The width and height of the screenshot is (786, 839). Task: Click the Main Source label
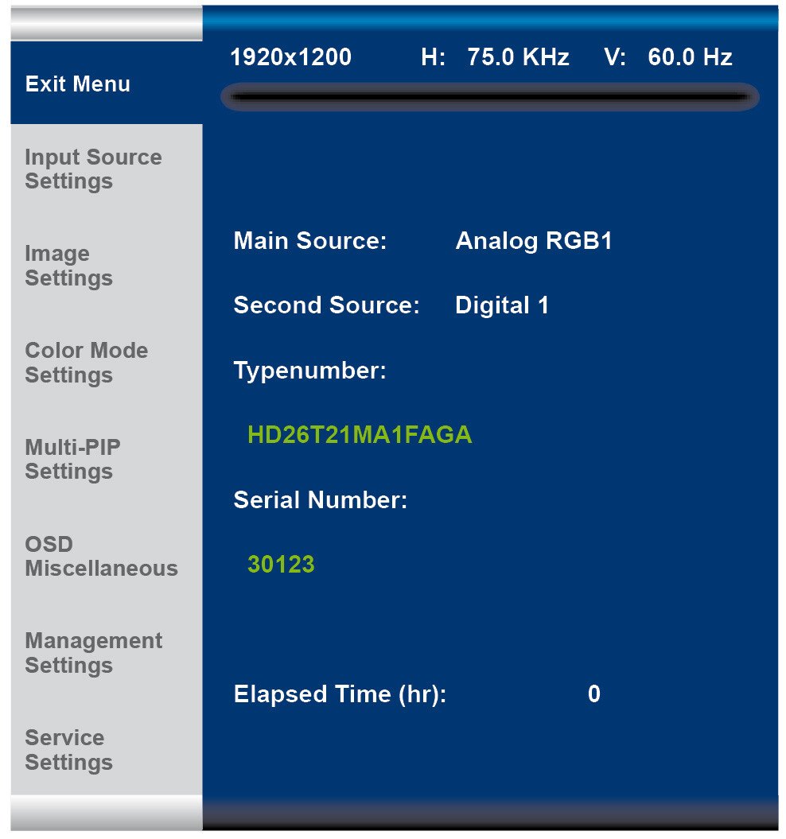click(310, 241)
